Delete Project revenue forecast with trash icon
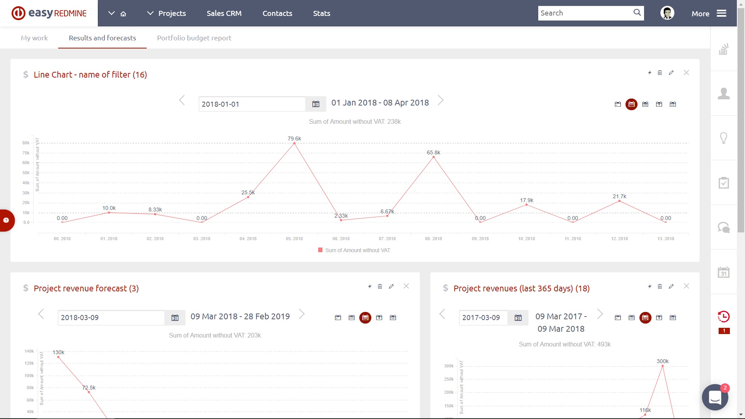Viewport: 745px width, 419px height. click(x=380, y=286)
